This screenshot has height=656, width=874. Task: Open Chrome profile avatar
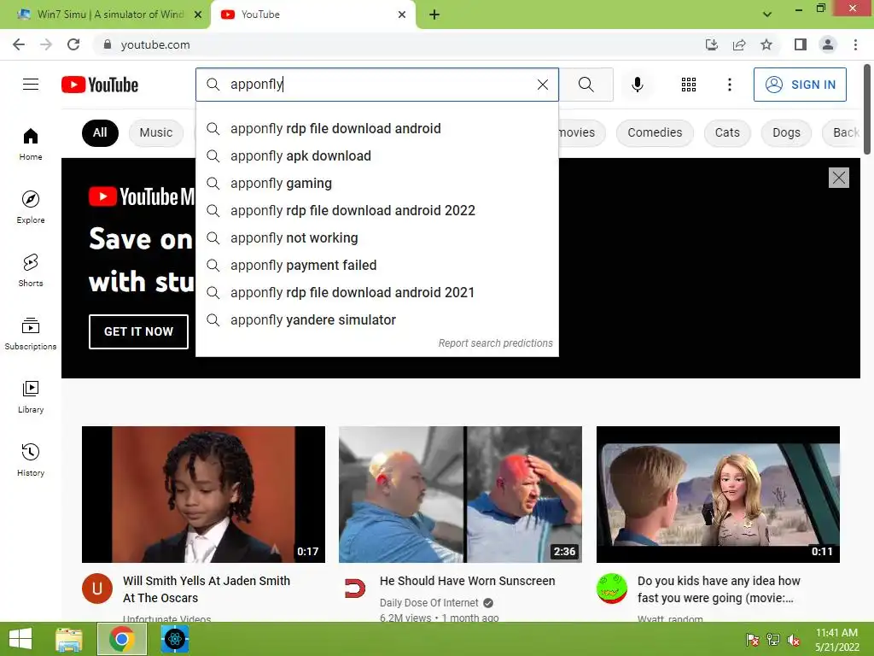tap(828, 44)
